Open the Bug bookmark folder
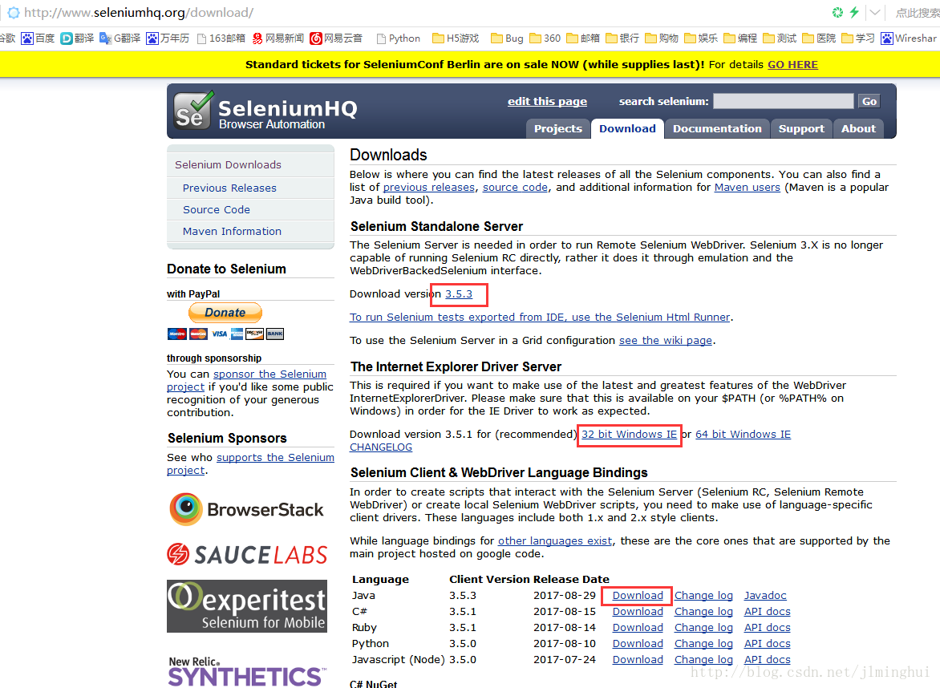Image resolution: width=940 pixels, height=688 pixels. point(507,38)
